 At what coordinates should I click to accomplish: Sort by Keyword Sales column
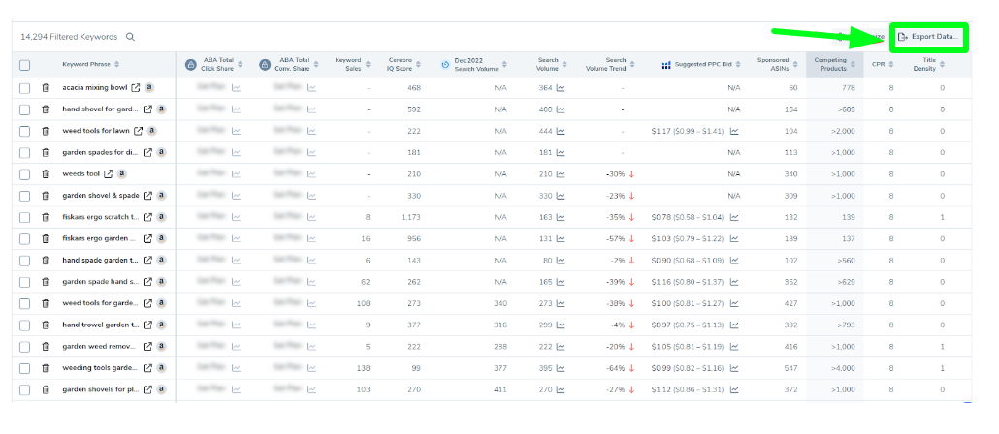point(368,64)
